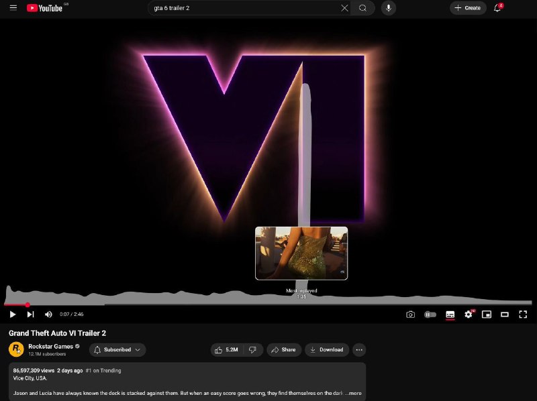Screen dimensions: 537x401
Task: Click the '86,597,309 views' text
Action: (34, 371)
